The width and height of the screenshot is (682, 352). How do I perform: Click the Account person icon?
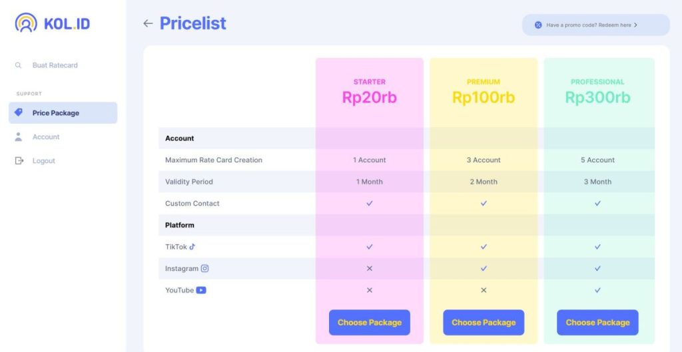pyautogui.click(x=18, y=137)
